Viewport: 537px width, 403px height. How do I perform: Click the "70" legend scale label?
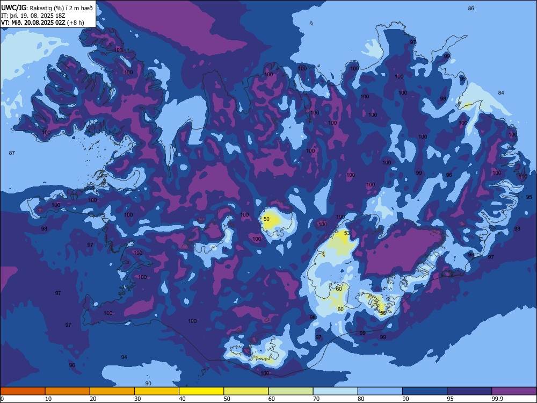[316, 399]
